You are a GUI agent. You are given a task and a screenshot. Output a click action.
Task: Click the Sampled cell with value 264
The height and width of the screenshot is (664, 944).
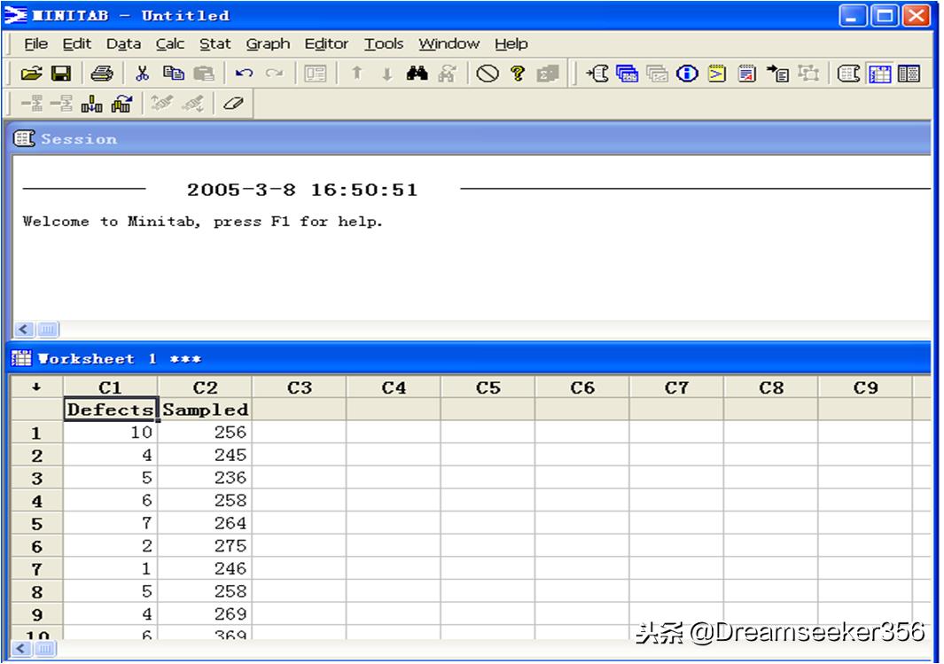205,523
